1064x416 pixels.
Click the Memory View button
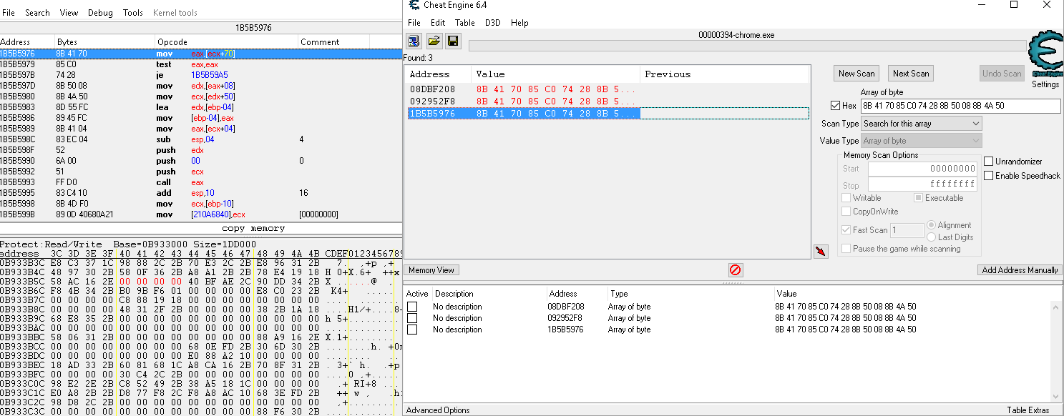[432, 270]
